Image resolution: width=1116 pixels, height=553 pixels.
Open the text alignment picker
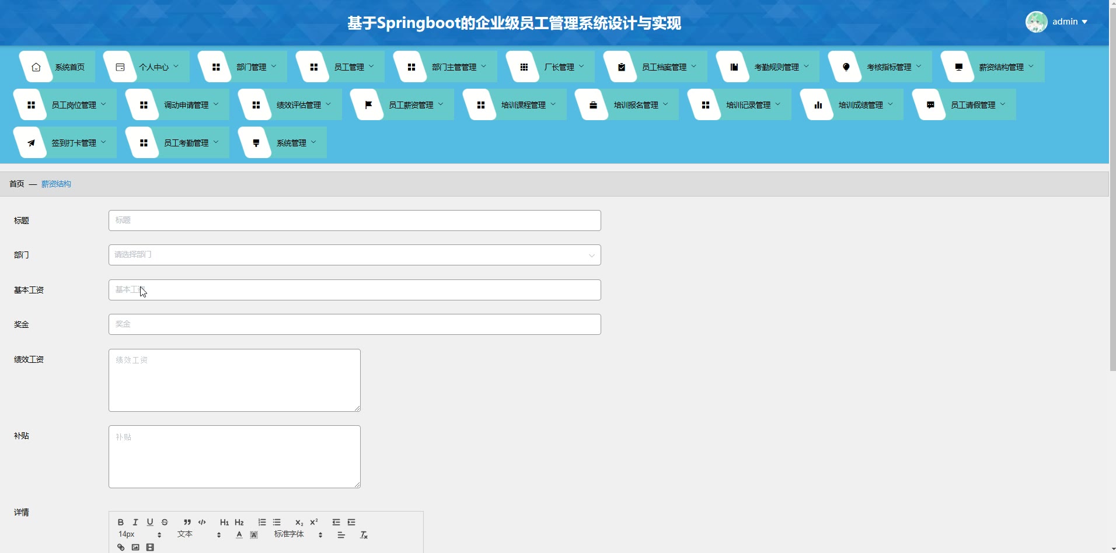[341, 535]
